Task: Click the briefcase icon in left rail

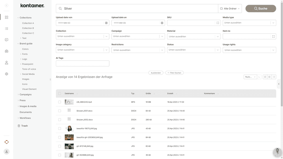Action: [x=7, y=51]
